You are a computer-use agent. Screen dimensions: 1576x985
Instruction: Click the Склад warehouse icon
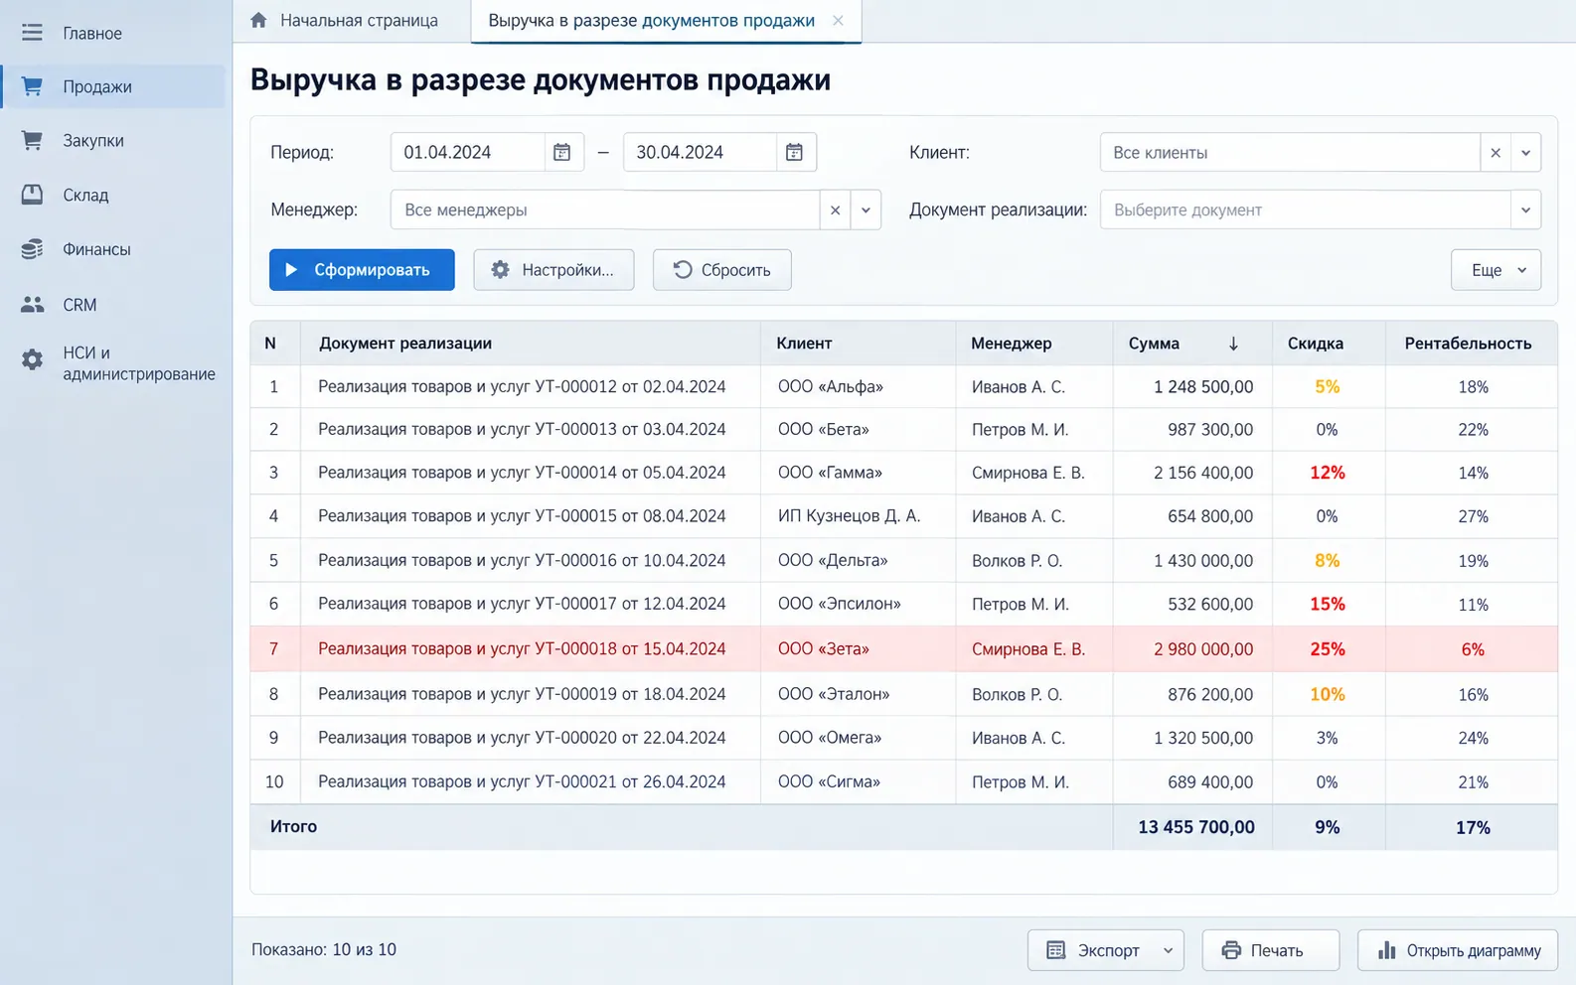point(32,195)
